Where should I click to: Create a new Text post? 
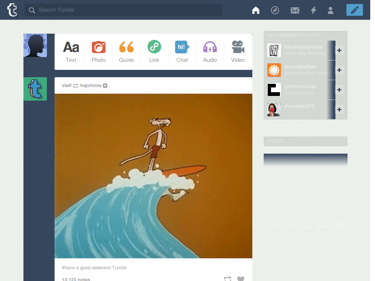pos(71,52)
